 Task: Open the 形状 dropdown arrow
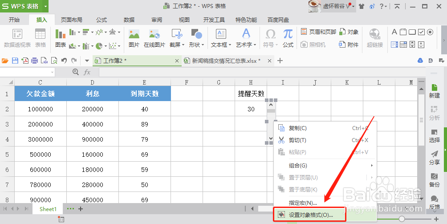pos(203,45)
